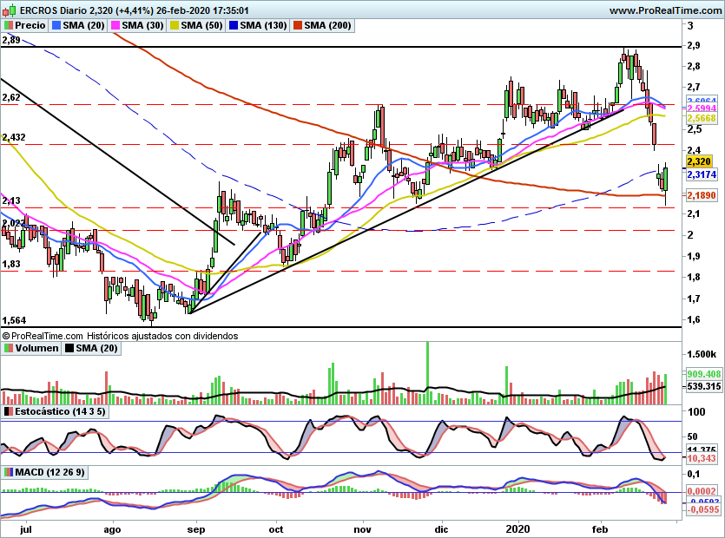Click the 2,432 level label
The image size is (725, 538).
(x=14, y=137)
